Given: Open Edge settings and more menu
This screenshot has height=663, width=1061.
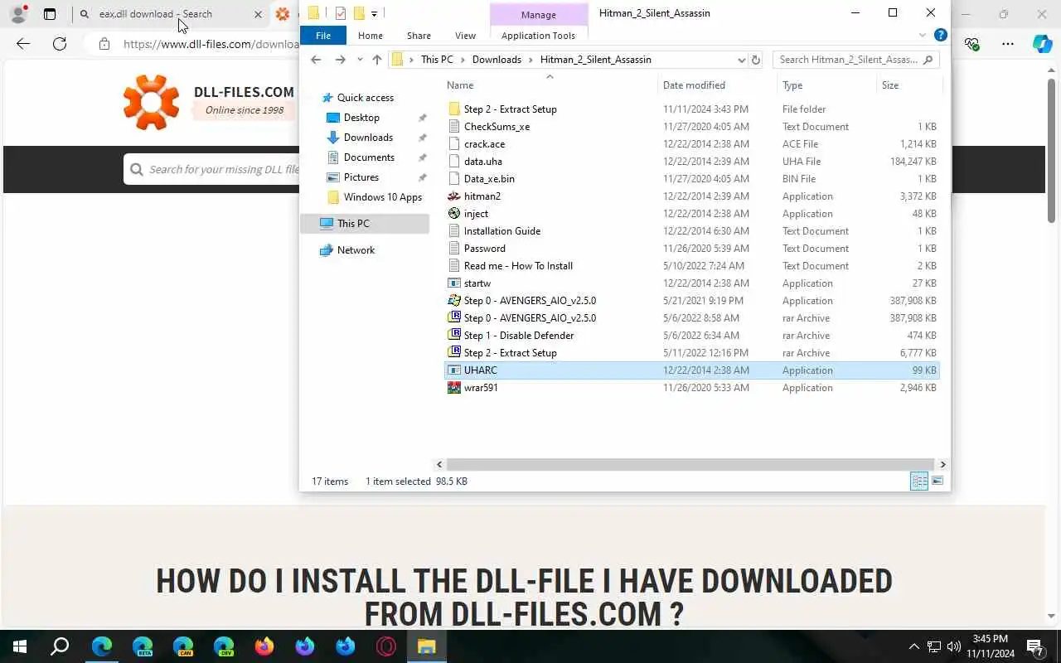Looking at the screenshot, I should [x=1008, y=44].
